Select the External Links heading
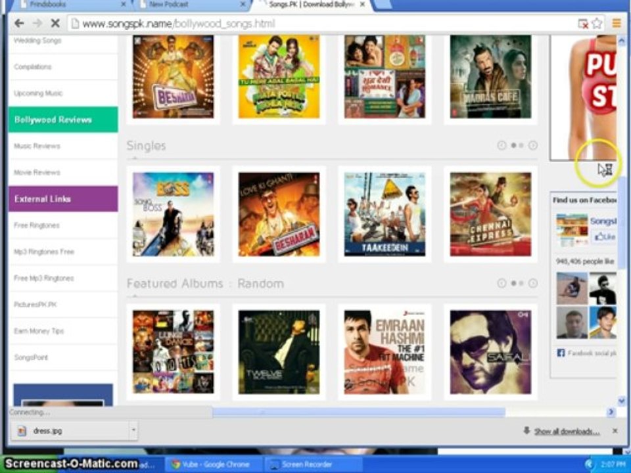The width and height of the screenshot is (631, 473). [63, 198]
